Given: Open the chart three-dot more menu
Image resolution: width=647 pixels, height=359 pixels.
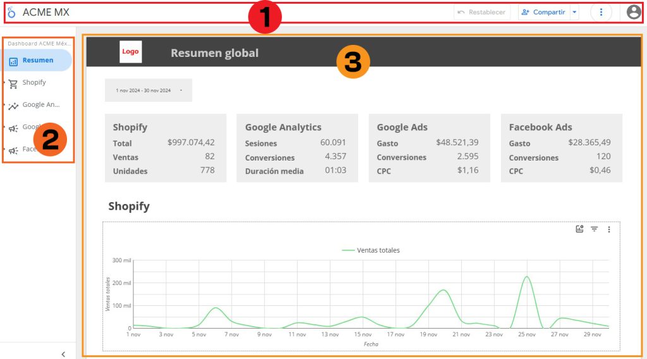Looking at the screenshot, I should pos(608,229).
